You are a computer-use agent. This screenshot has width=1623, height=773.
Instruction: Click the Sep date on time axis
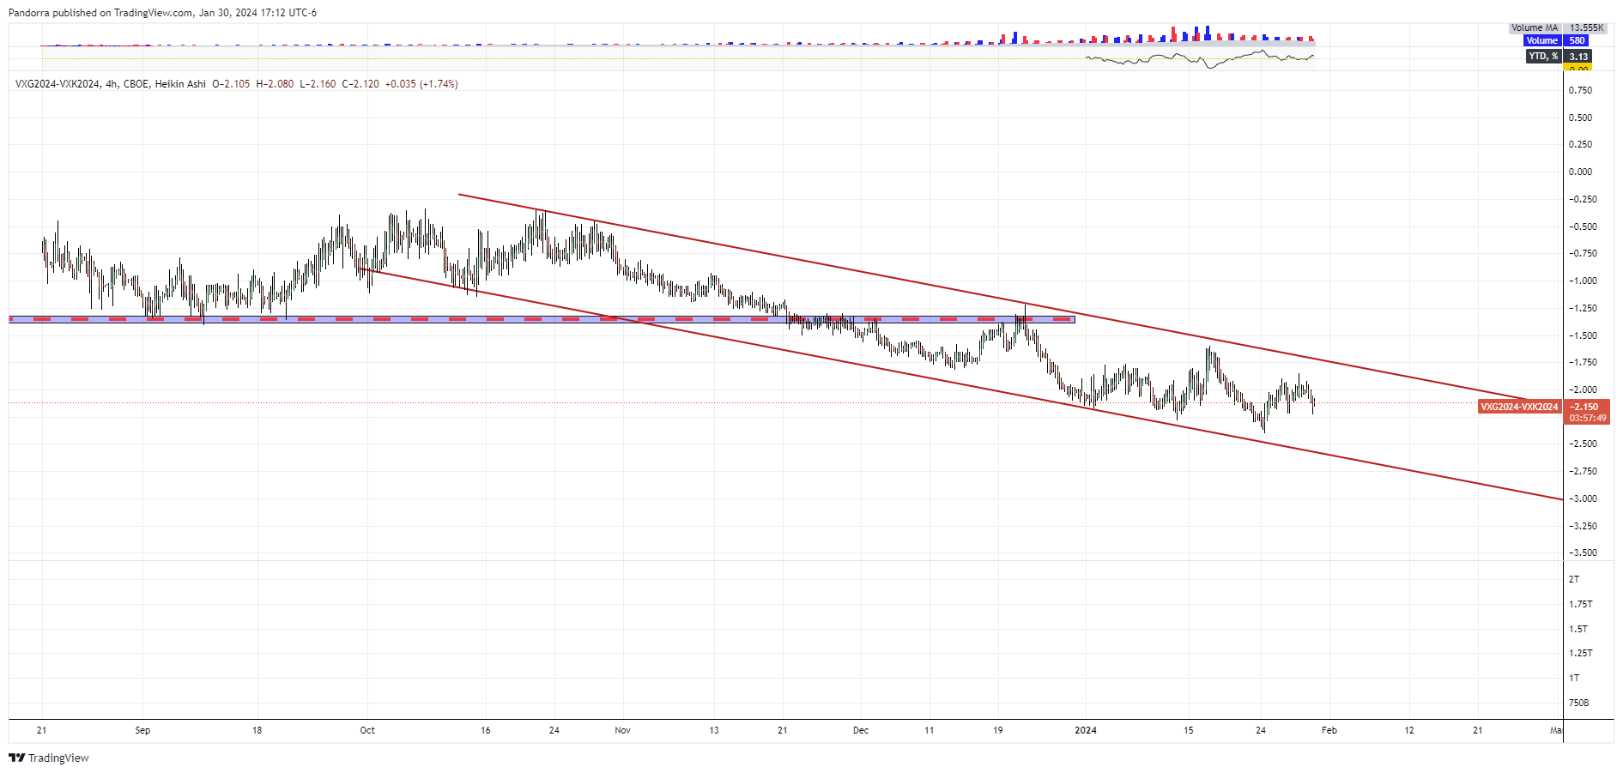(x=142, y=730)
